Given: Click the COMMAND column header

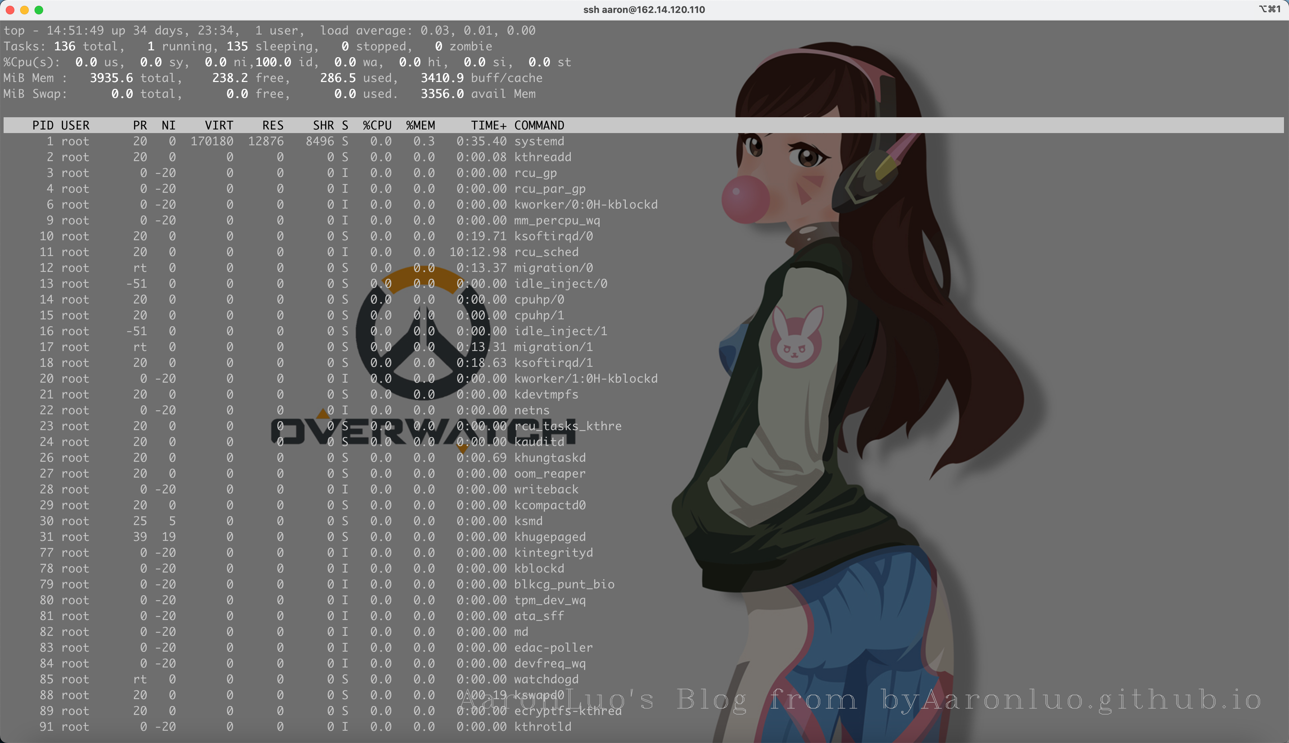Looking at the screenshot, I should click(x=539, y=126).
